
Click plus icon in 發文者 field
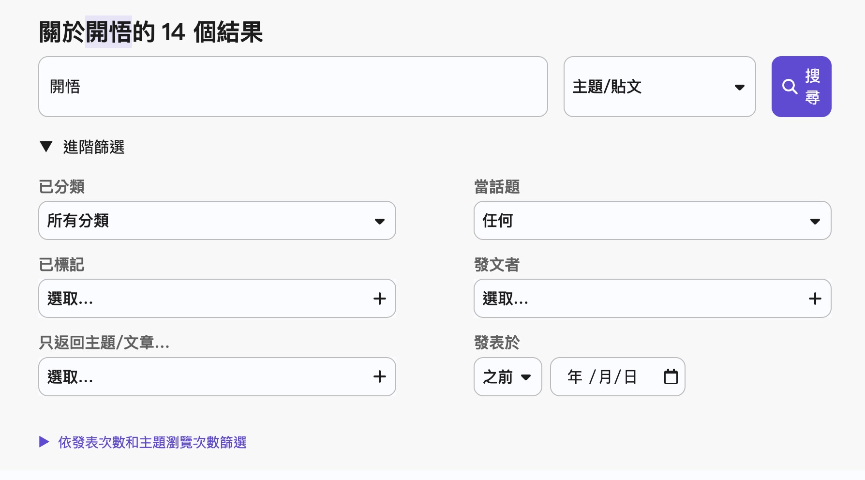click(x=815, y=299)
